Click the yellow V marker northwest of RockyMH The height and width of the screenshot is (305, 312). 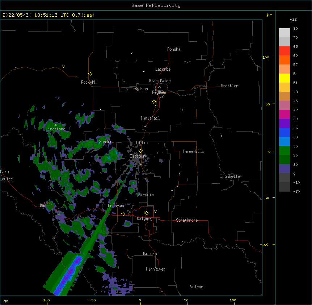63,67
